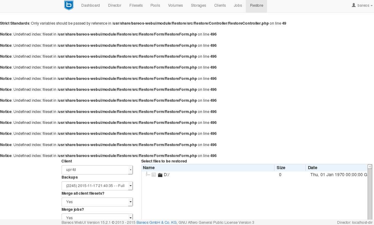Click the file tree scrollbar up arrow
374x225 pixels.
370,167
